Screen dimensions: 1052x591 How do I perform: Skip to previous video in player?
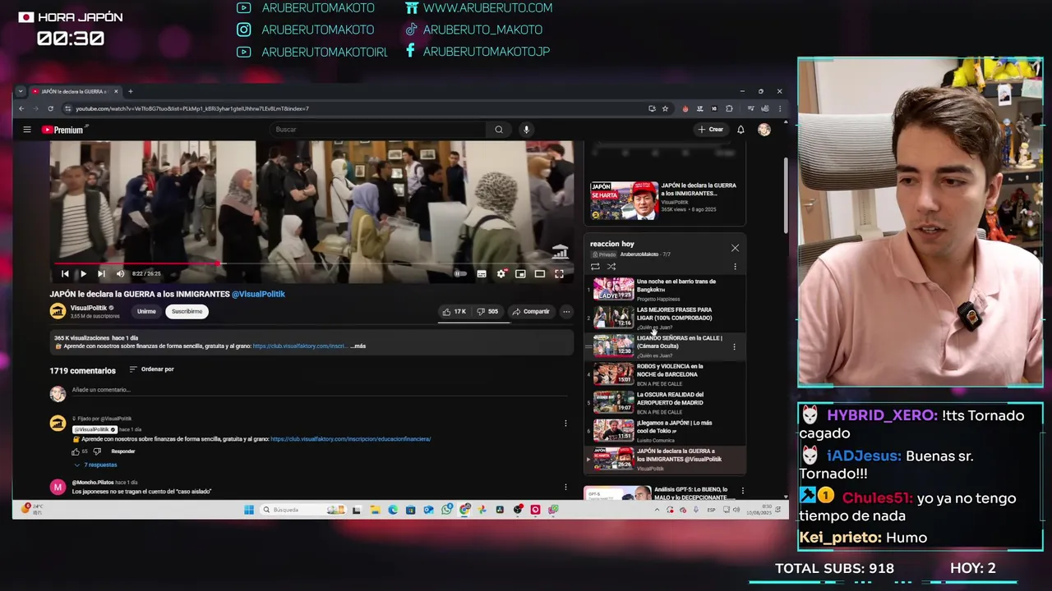[x=65, y=274]
